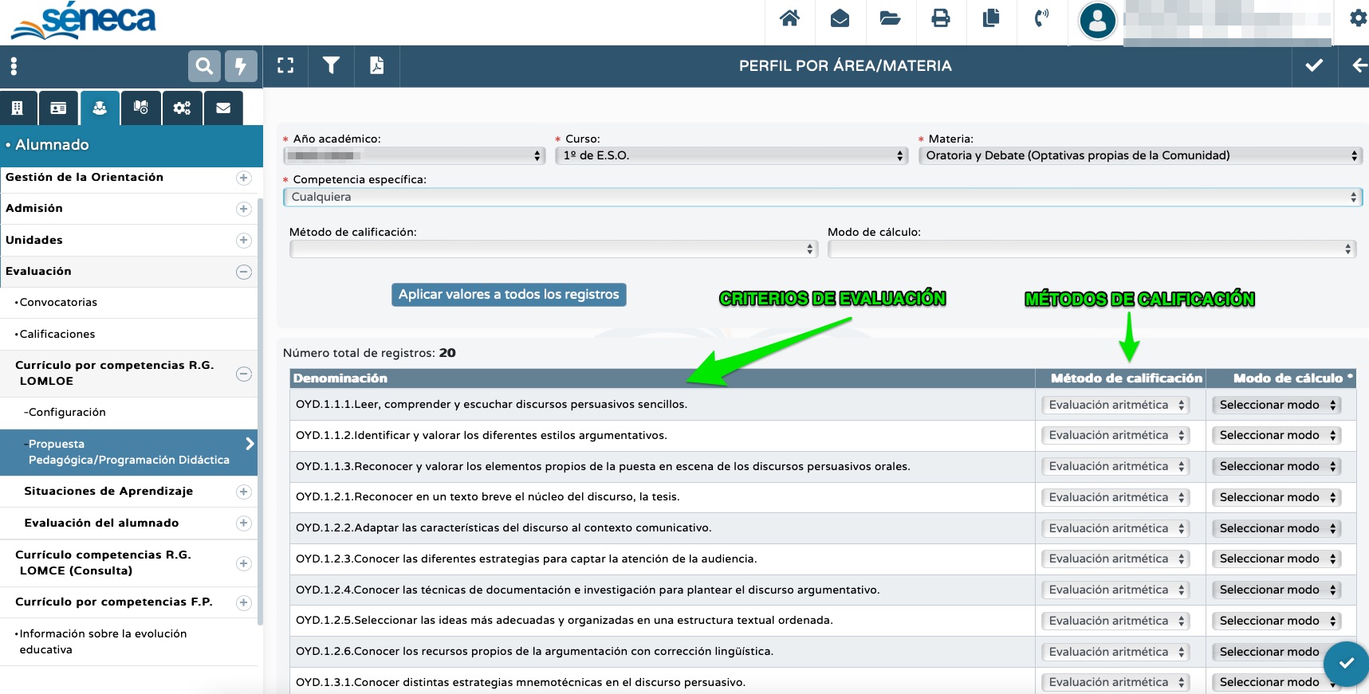Open the Año académico dropdown

[x=415, y=155]
